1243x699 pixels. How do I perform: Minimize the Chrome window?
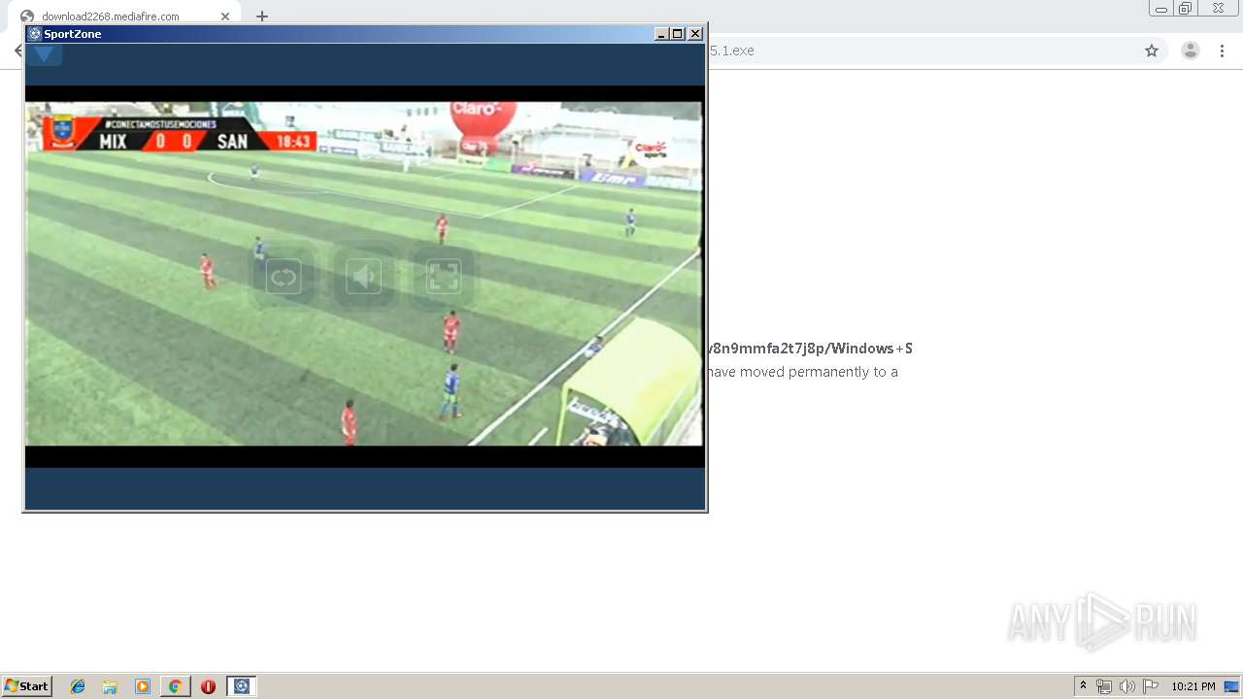click(x=1161, y=9)
